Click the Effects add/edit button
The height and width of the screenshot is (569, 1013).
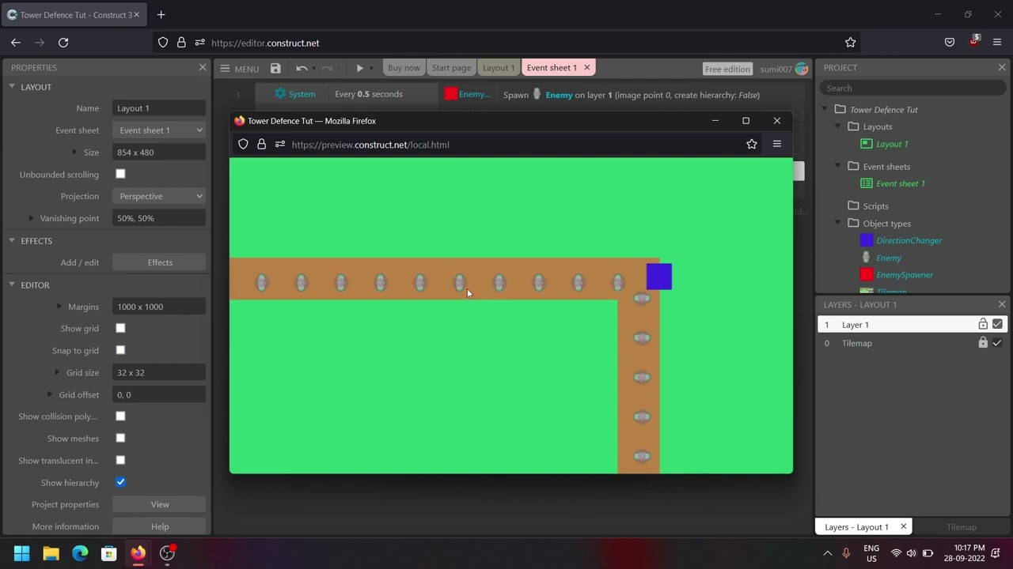pos(159,262)
